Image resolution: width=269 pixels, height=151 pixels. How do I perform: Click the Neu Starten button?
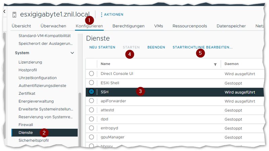point(102,48)
